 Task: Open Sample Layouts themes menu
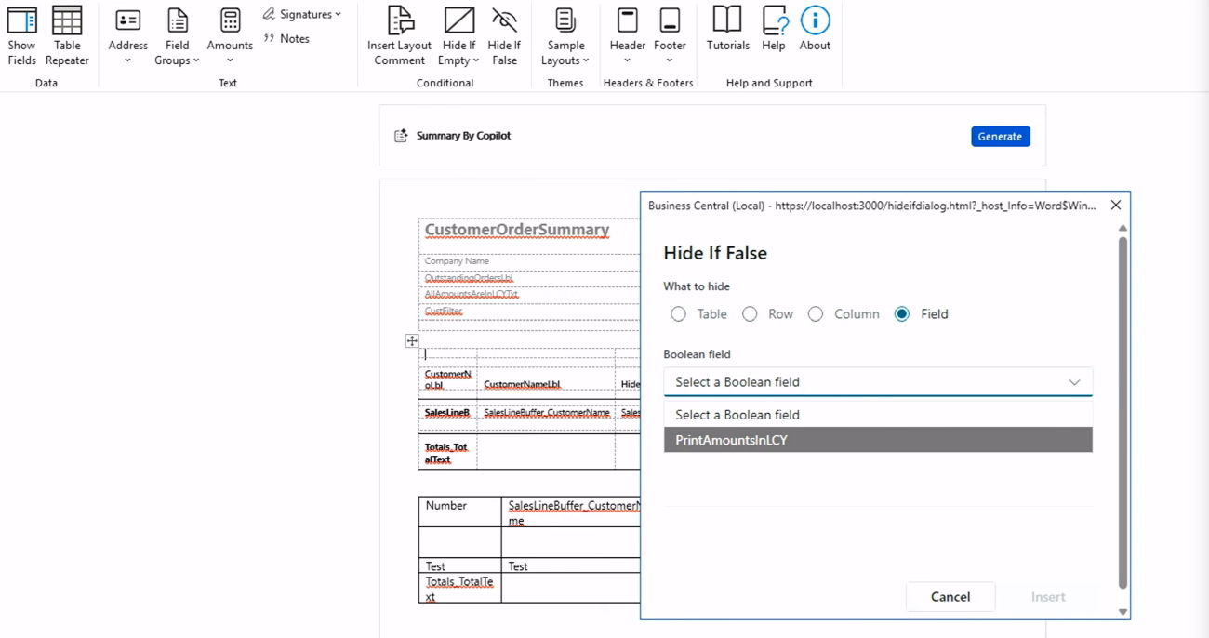pos(565,37)
